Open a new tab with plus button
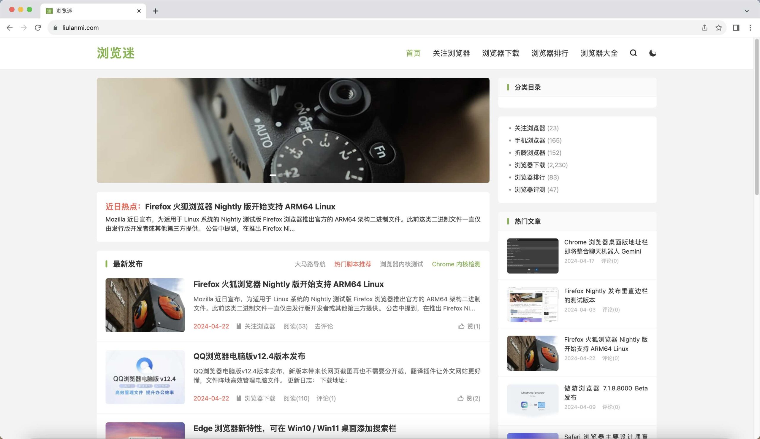760x439 pixels. 156,11
